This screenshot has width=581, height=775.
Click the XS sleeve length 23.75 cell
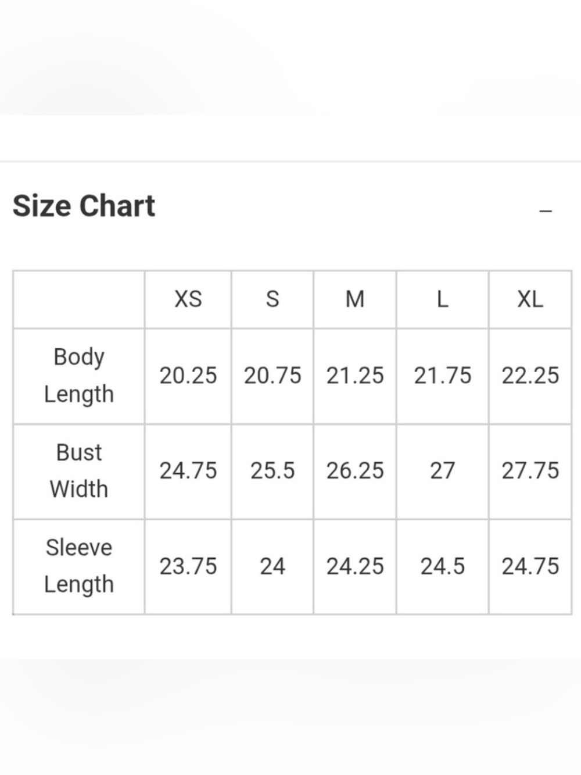[x=188, y=567]
